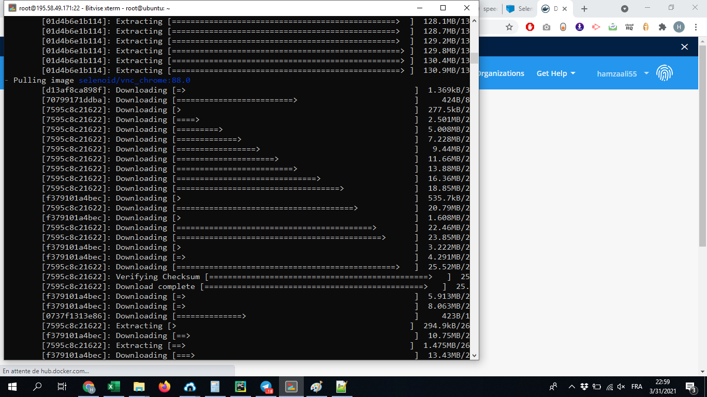Open Chrome from the taskbar

pyautogui.click(x=89, y=387)
